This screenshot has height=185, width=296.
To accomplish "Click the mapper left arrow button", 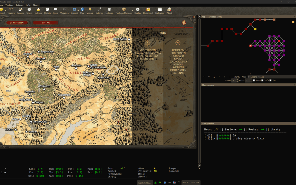I will (x=204, y=77).
